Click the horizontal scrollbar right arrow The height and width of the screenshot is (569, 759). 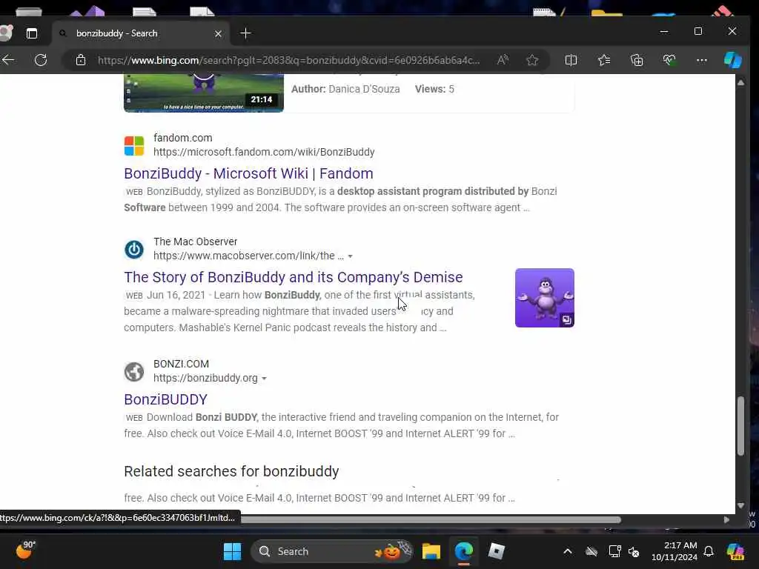point(726,519)
